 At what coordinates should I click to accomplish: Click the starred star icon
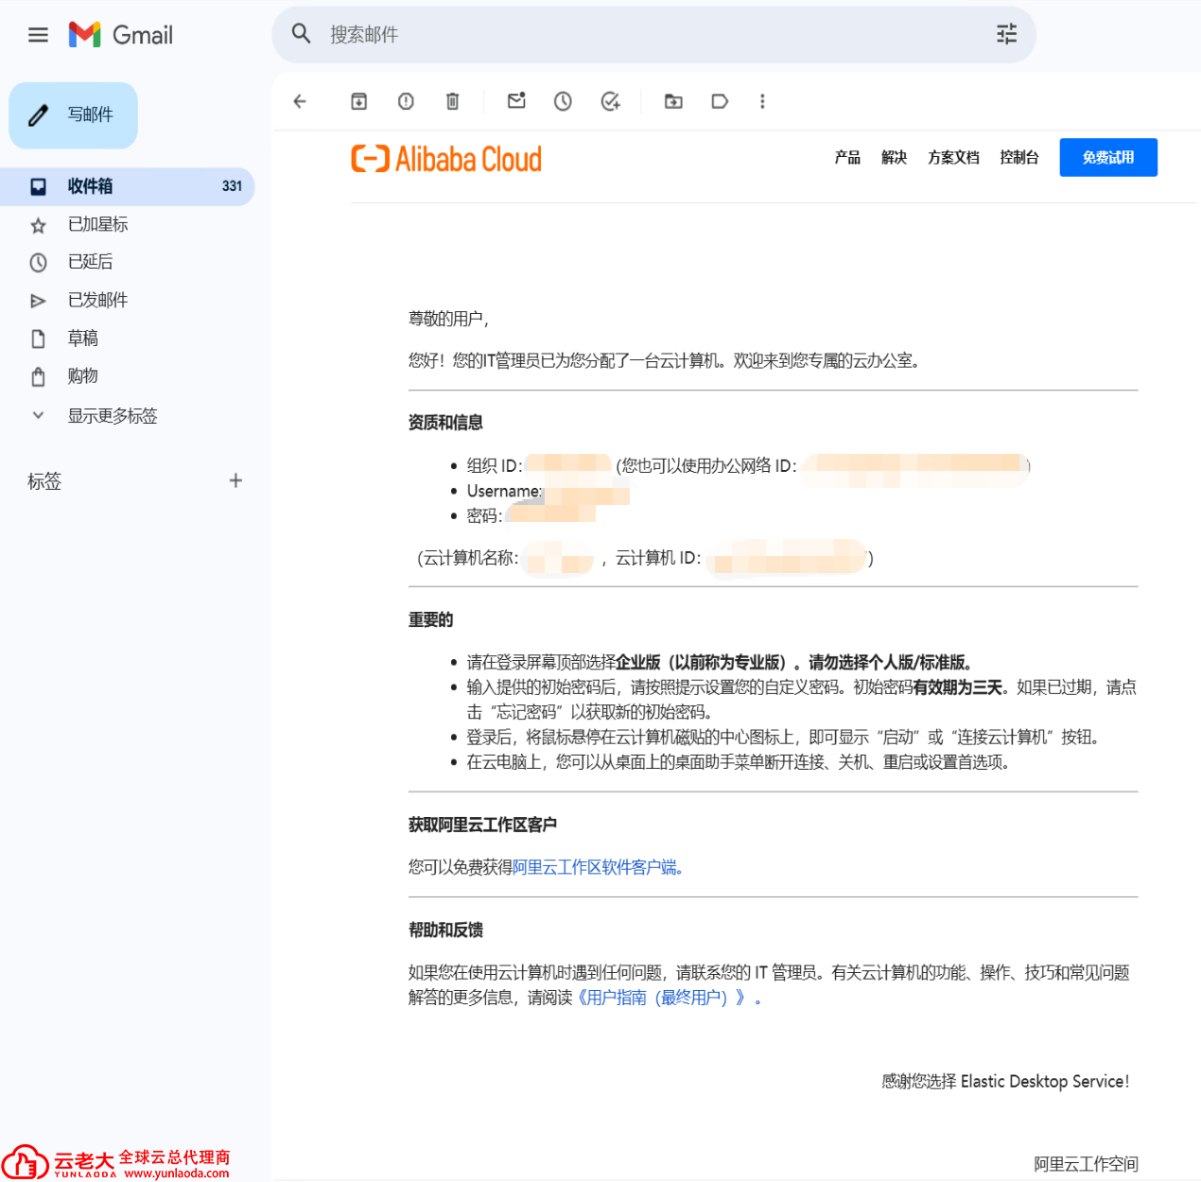[38, 225]
